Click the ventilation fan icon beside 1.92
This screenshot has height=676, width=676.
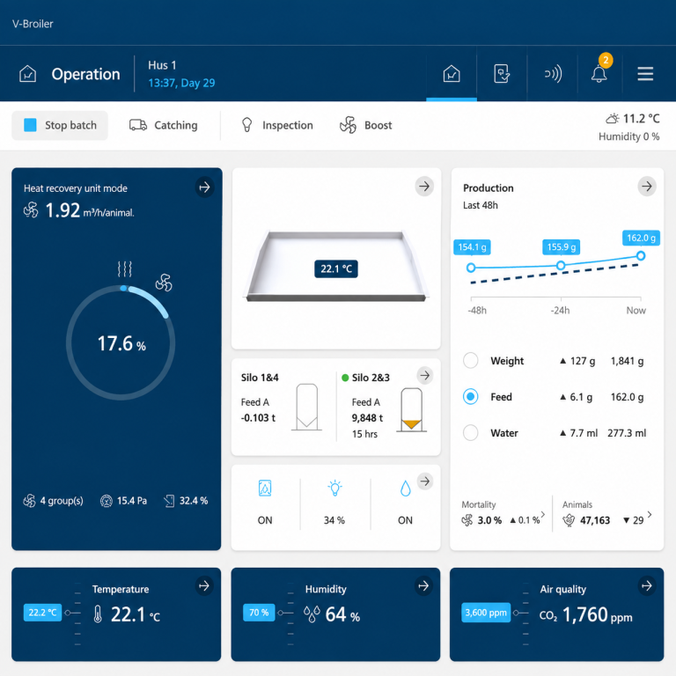(x=31, y=210)
